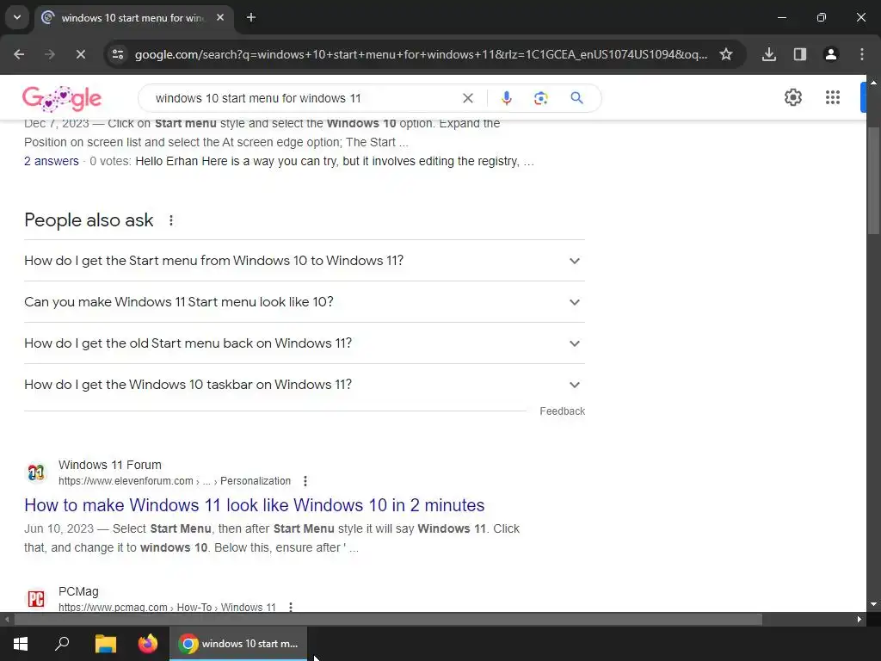The image size is (881, 661).
Task: Click the horizontal scrollbar thumb
Action: (388, 620)
